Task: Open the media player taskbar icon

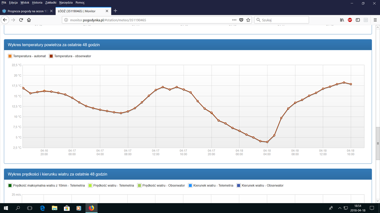Action: (x=79, y=208)
